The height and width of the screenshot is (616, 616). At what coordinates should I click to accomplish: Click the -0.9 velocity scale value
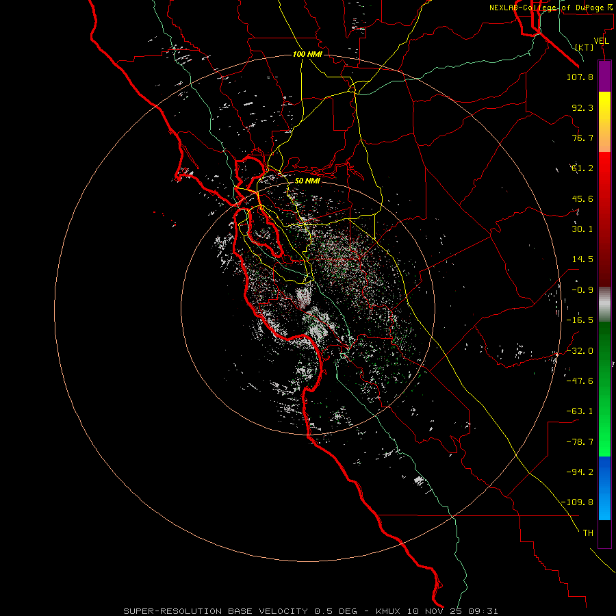click(582, 290)
